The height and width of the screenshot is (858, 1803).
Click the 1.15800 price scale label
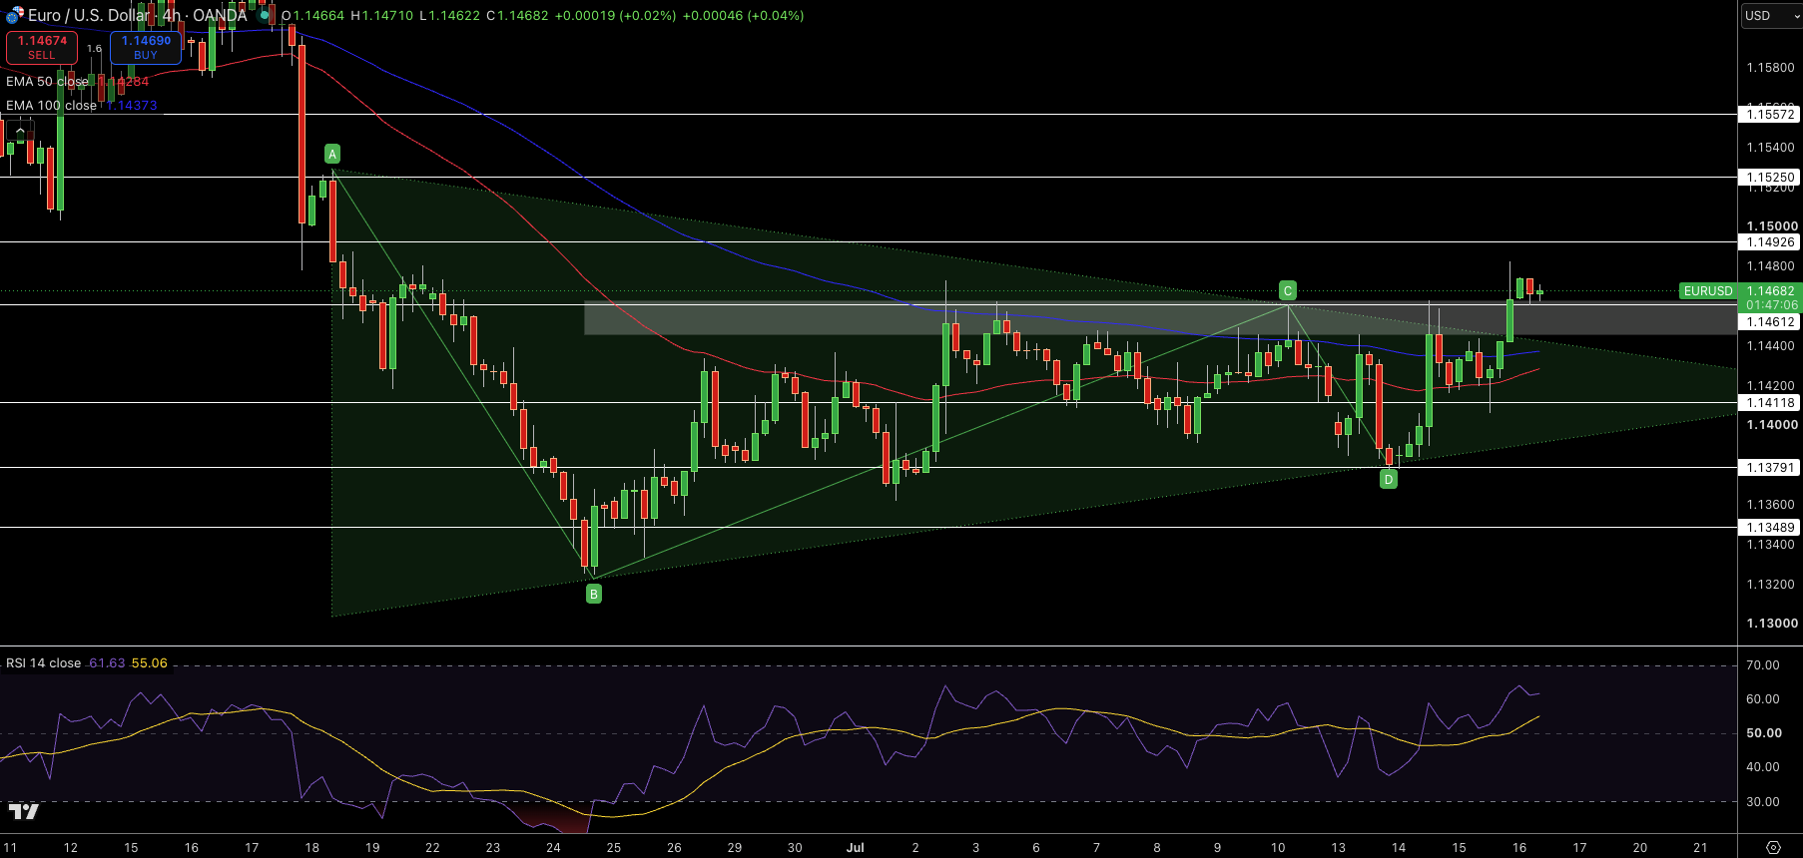point(1771,68)
